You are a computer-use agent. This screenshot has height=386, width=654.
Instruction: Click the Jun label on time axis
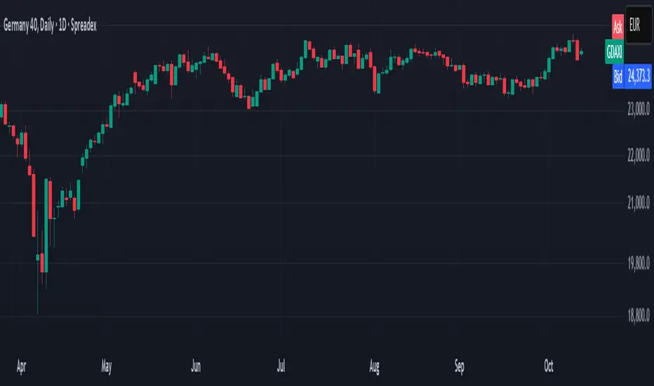click(196, 366)
